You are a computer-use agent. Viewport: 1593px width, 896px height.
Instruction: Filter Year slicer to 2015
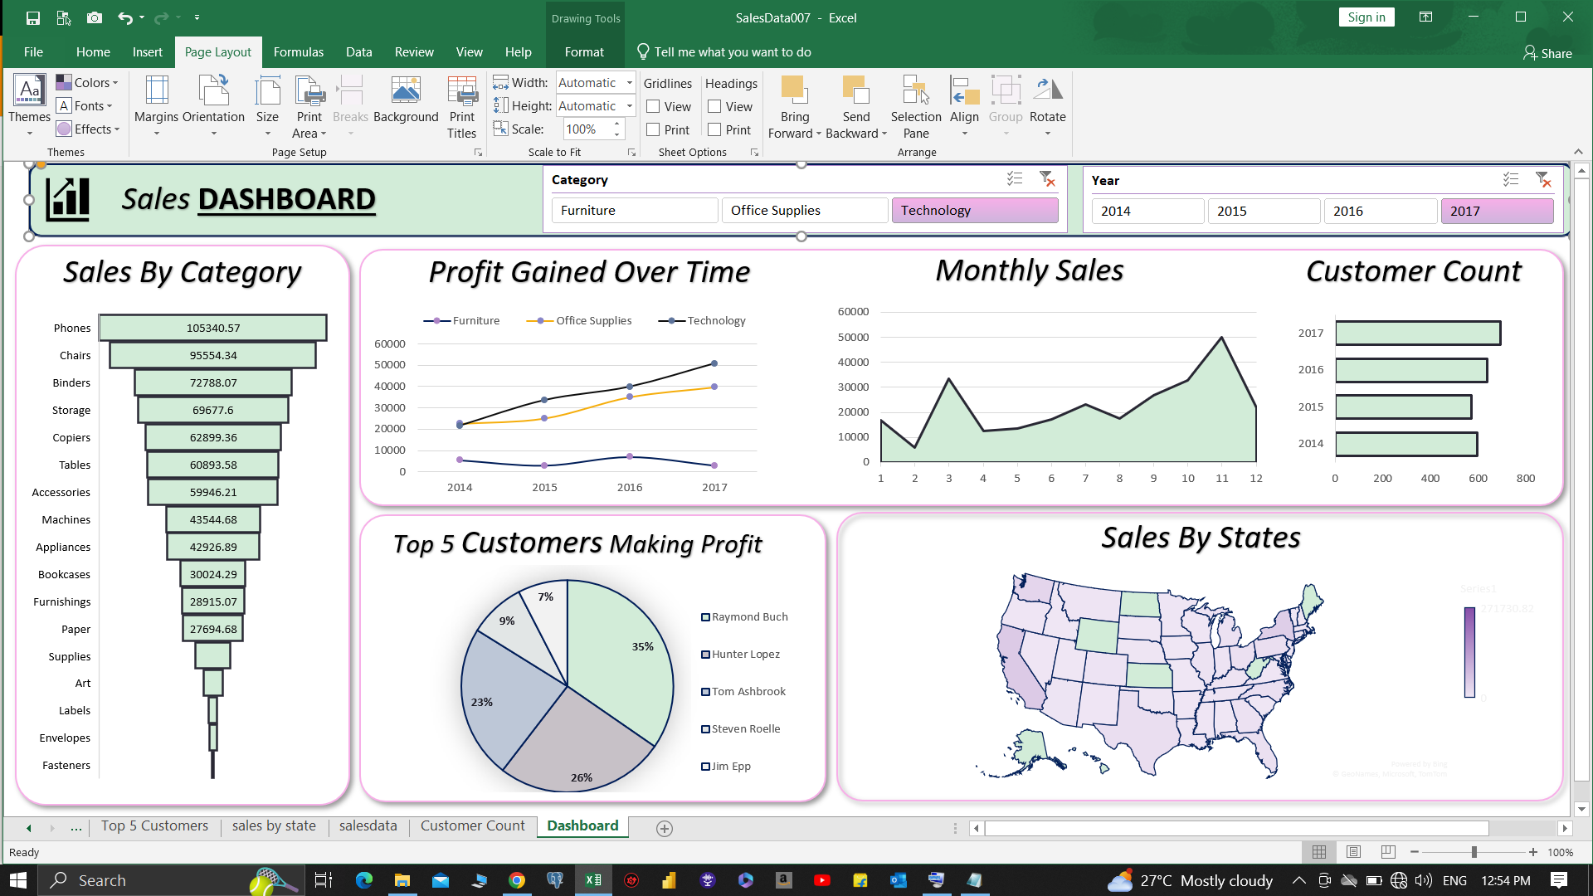[1263, 211]
